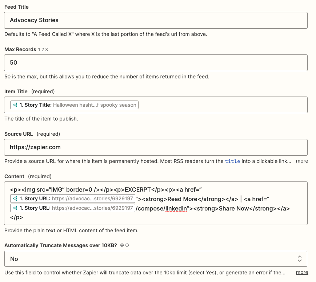Select the second Story URL mapped pill
Image resolution: width=316 pixels, height=282 pixels.
coord(73,208)
